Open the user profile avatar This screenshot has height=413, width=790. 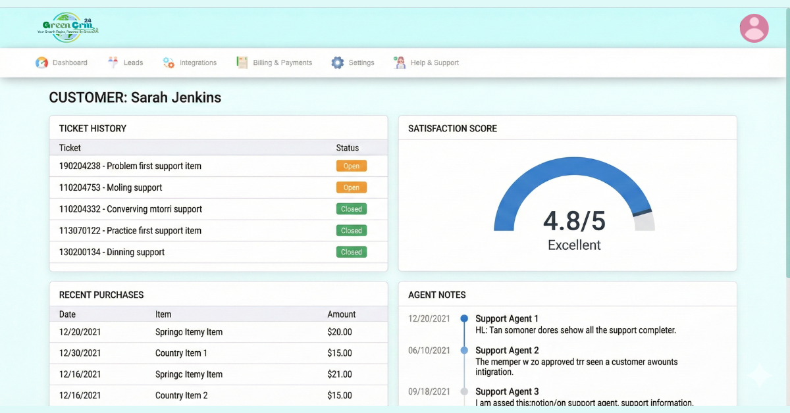(754, 28)
